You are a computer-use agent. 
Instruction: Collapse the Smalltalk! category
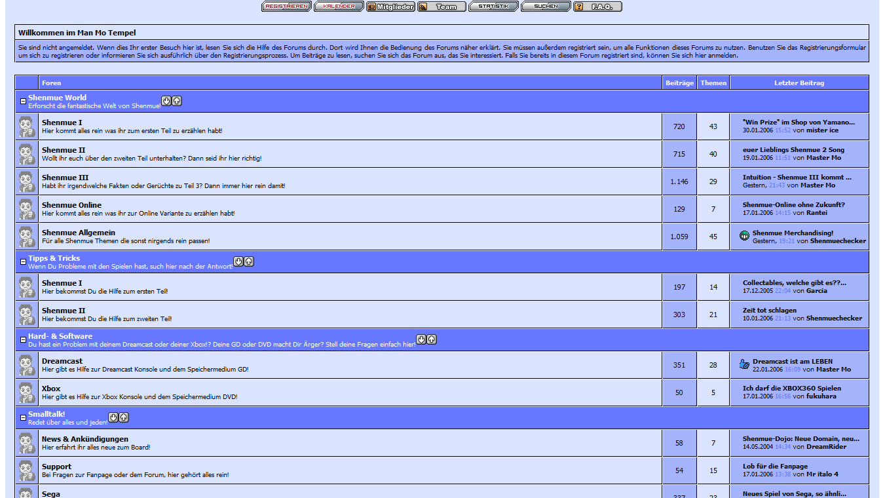23,418
